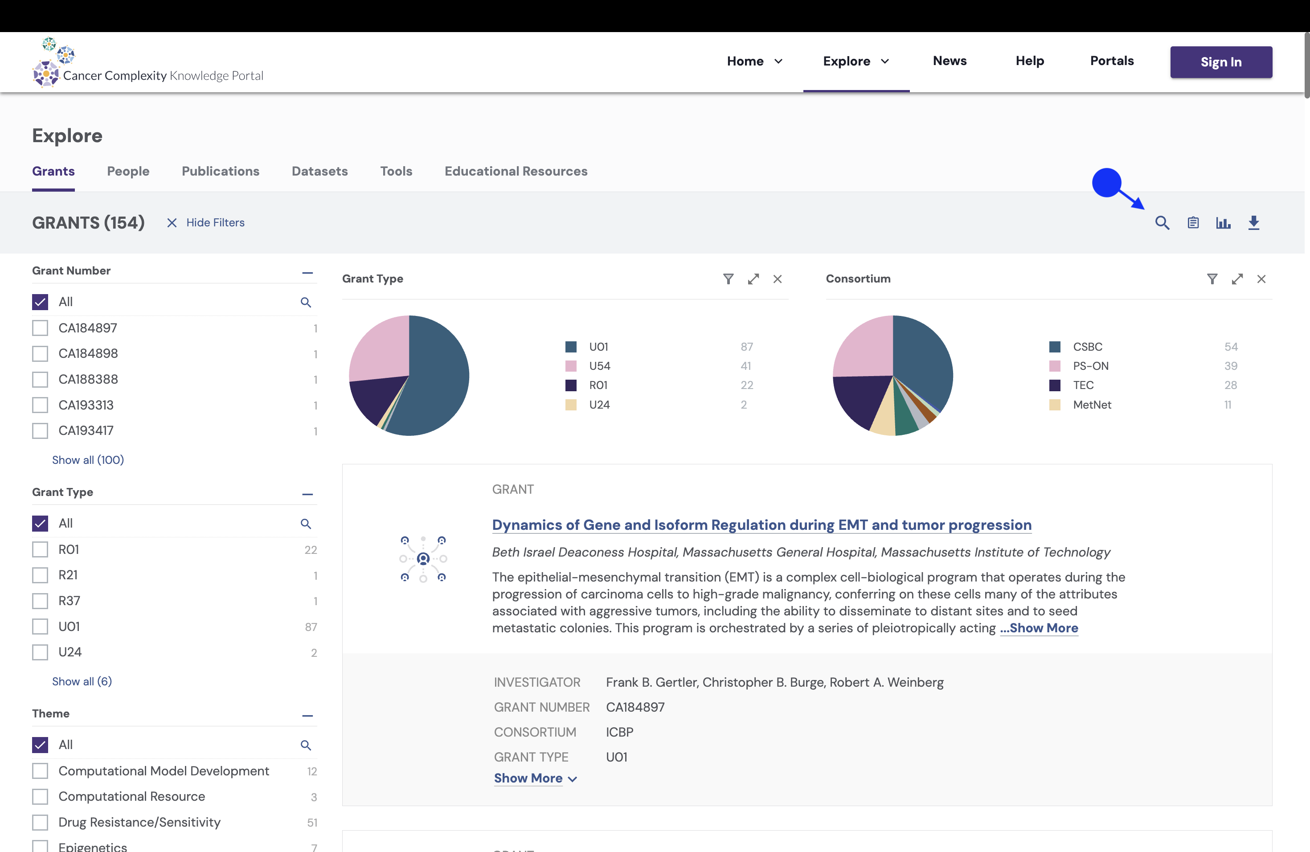Open the Datasets tab
The image size is (1310, 852).
(319, 171)
